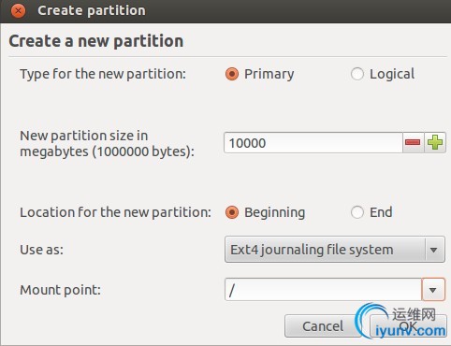Choose End as the partition location
451x346 pixels.
(x=357, y=212)
